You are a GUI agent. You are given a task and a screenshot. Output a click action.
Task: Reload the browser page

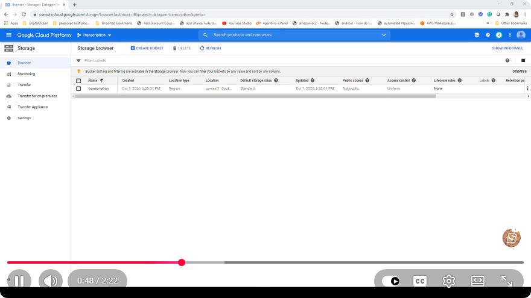tap(24, 14)
